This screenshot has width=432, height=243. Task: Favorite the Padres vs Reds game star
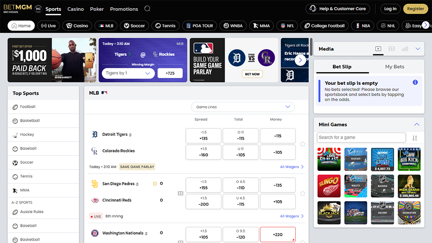[303, 193]
